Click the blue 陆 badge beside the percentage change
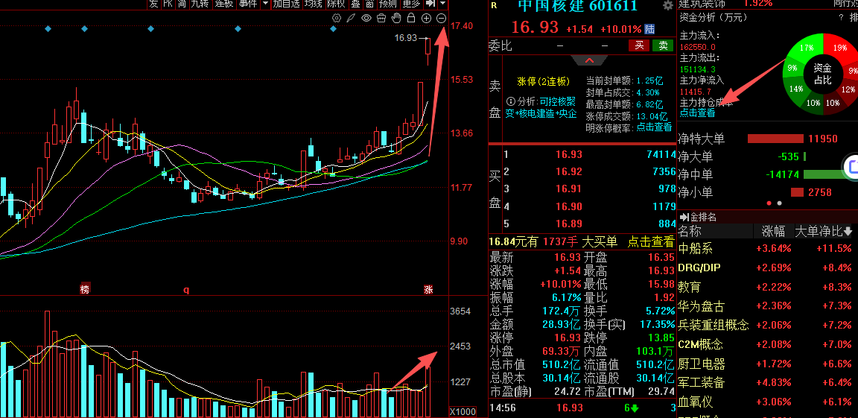858x418 pixels. [649, 29]
